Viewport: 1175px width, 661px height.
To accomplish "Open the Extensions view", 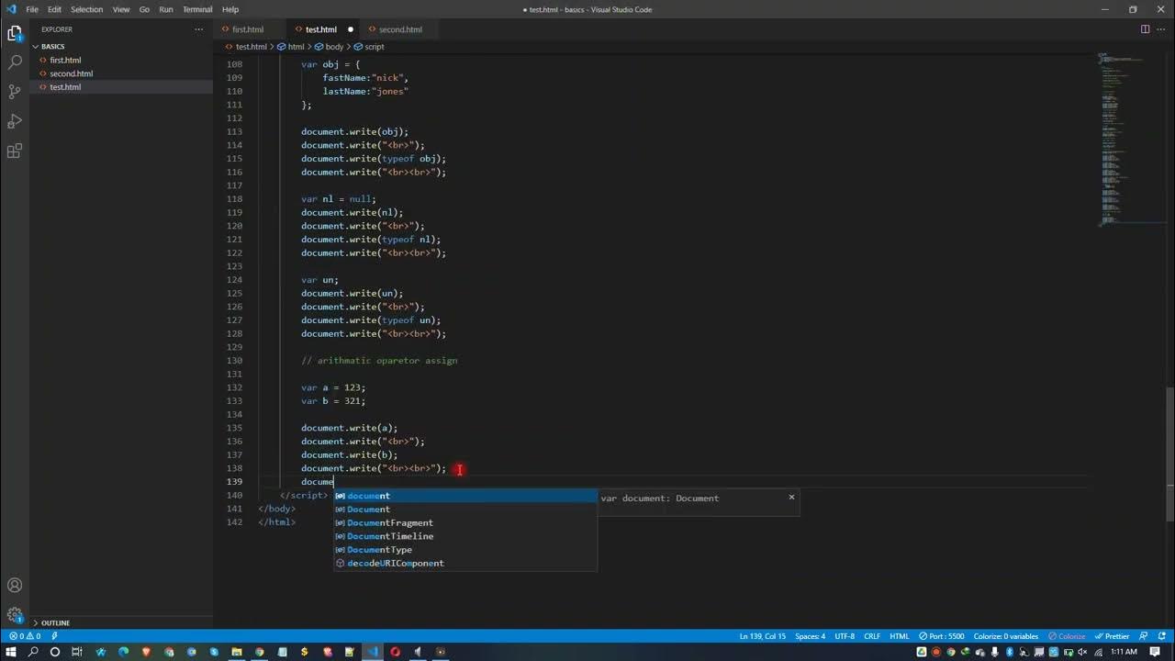I will click(15, 151).
